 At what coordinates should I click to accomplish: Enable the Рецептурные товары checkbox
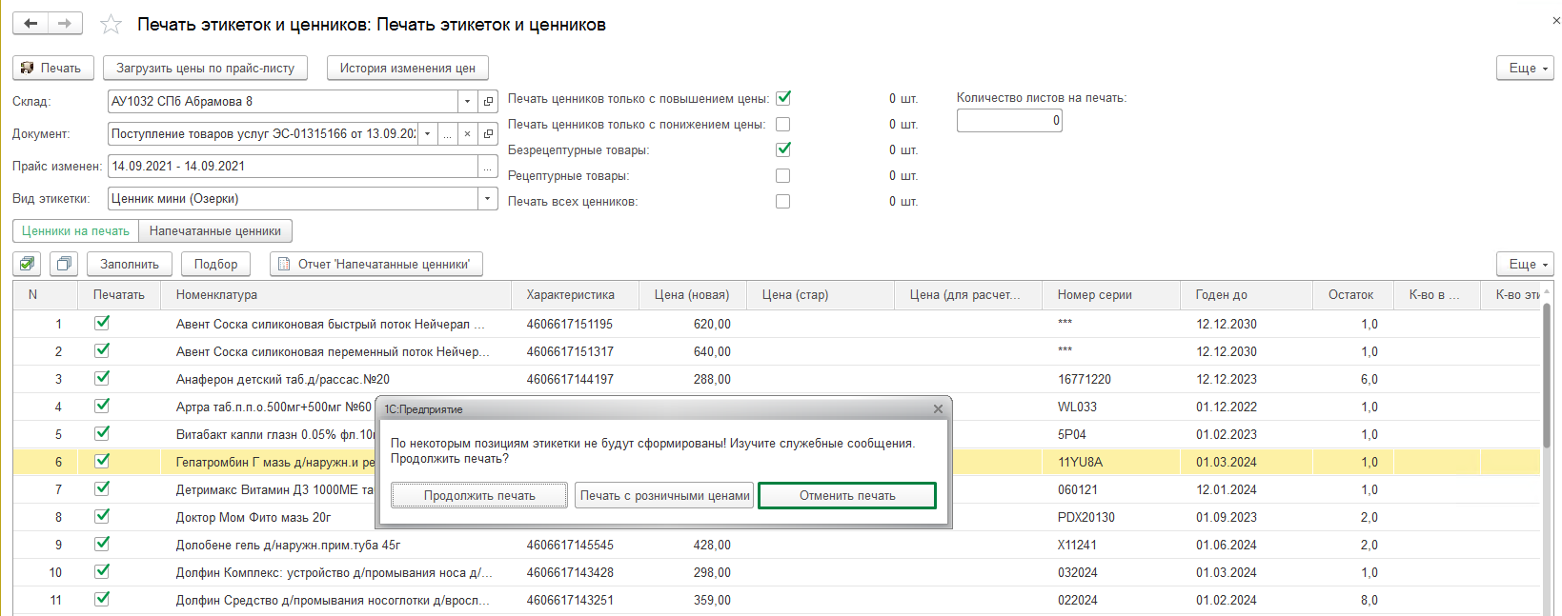(782, 176)
